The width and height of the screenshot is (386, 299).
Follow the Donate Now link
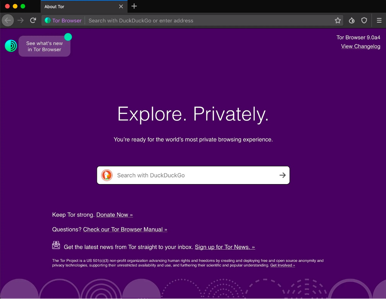pyautogui.click(x=115, y=215)
